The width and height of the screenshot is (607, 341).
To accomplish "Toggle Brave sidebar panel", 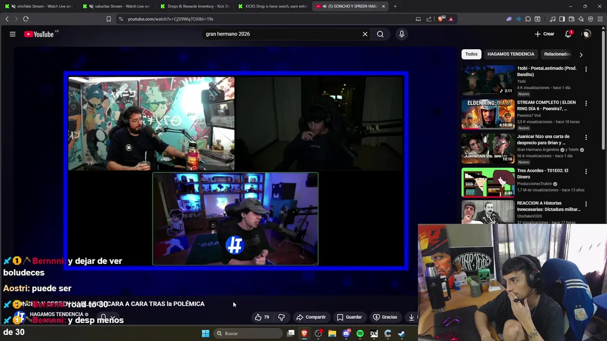I will click(x=562, y=19).
